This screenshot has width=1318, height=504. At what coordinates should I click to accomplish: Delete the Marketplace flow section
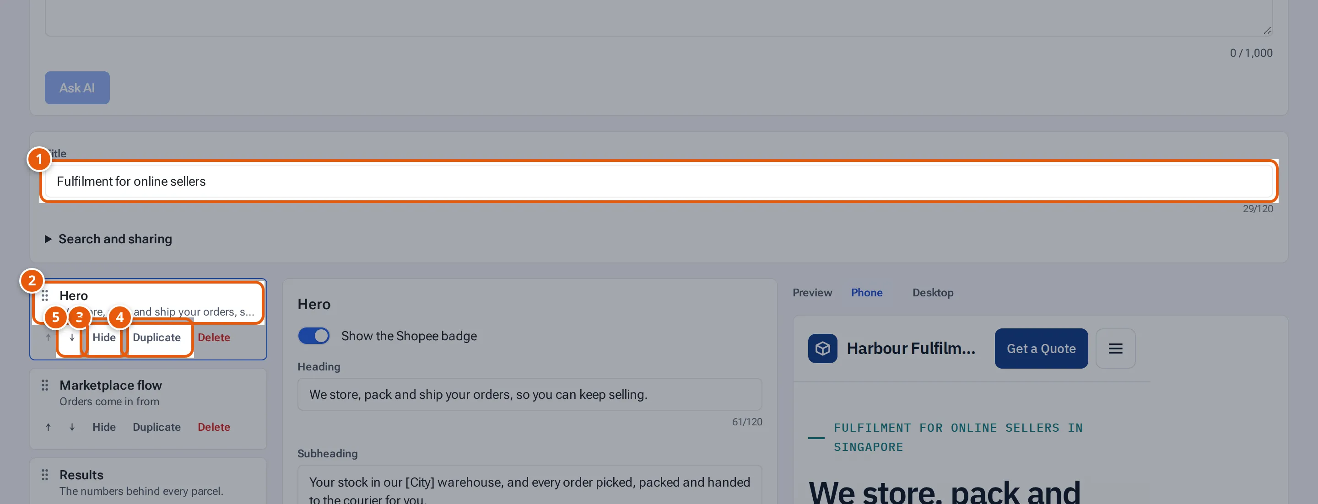pos(214,427)
